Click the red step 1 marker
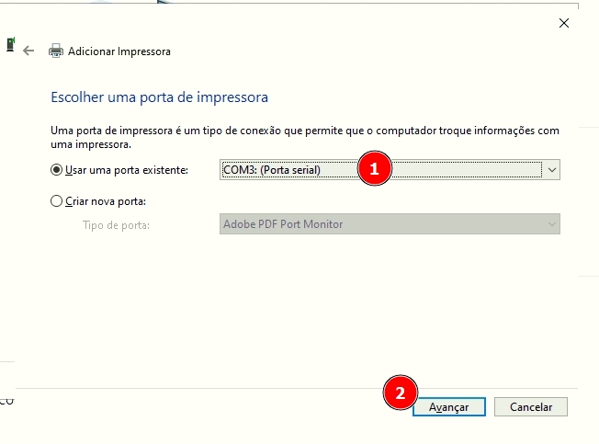This screenshot has width=599, height=444. (374, 169)
